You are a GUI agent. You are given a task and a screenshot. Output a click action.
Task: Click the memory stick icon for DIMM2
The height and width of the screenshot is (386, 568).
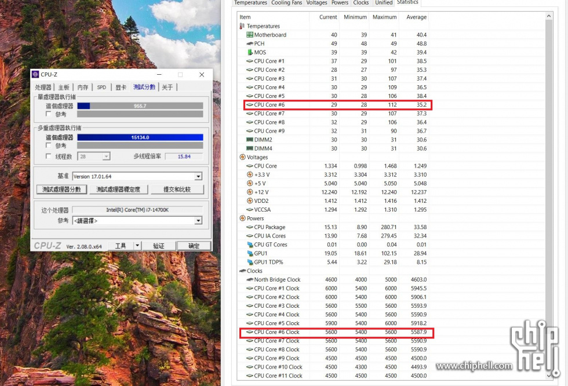[x=250, y=140]
